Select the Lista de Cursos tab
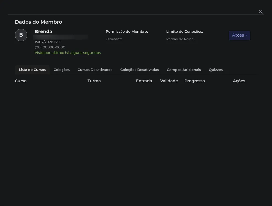272x206 pixels. 32,70
